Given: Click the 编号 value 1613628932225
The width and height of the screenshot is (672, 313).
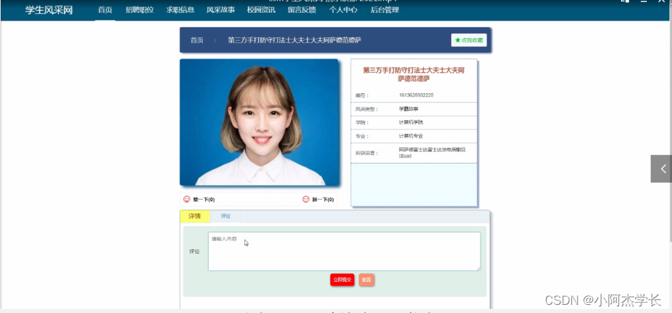Looking at the screenshot, I should point(416,95).
